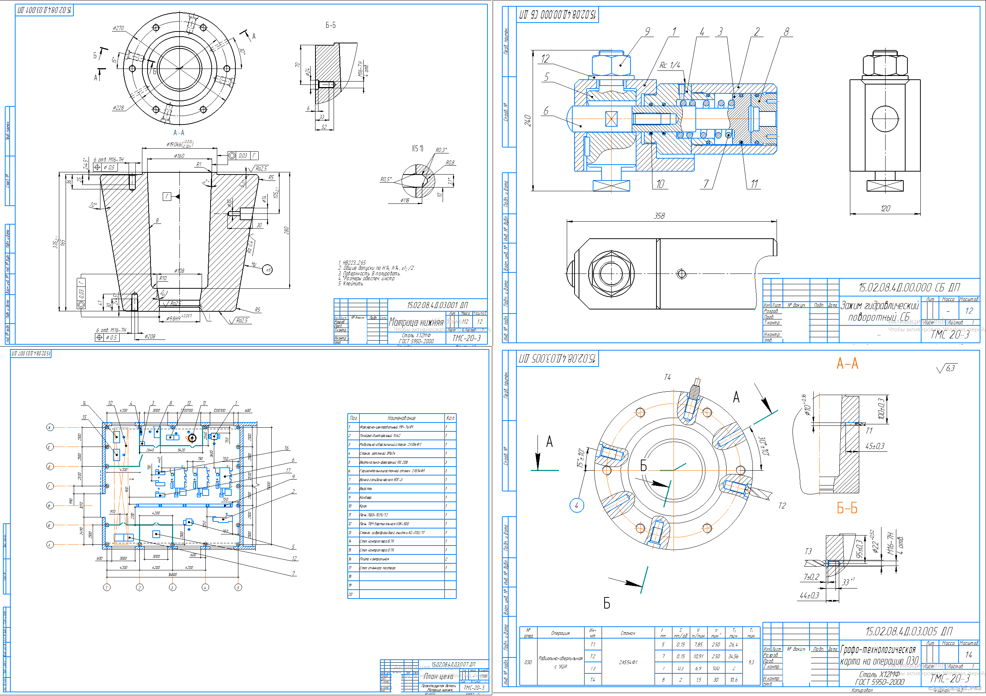Click the 358 length dimension
Image resolution: width=986 pixels, height=696 pixels.
pos(659,216)
